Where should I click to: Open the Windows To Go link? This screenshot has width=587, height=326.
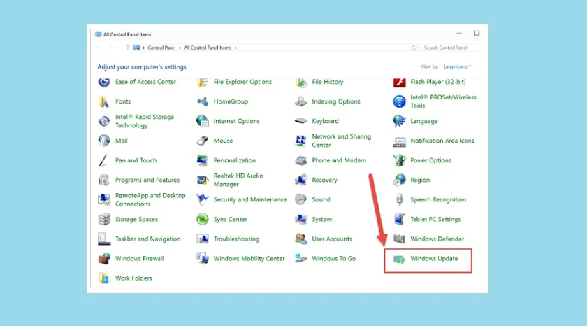[x=333, y=259]
